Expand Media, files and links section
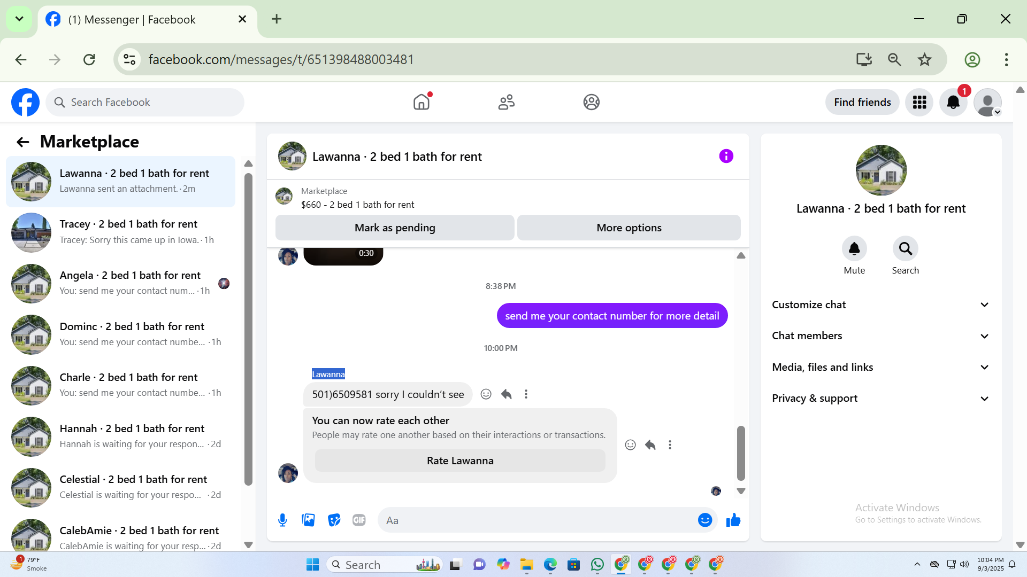This screenshot has width=1027, height=577. [880, 367]
